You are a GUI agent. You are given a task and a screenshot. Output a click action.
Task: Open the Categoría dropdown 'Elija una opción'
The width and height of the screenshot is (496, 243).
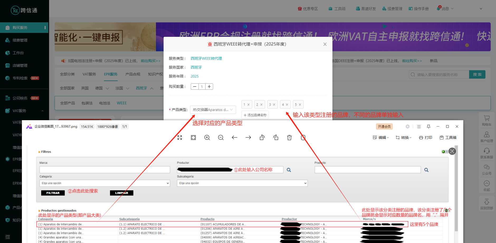click(105, 183)
